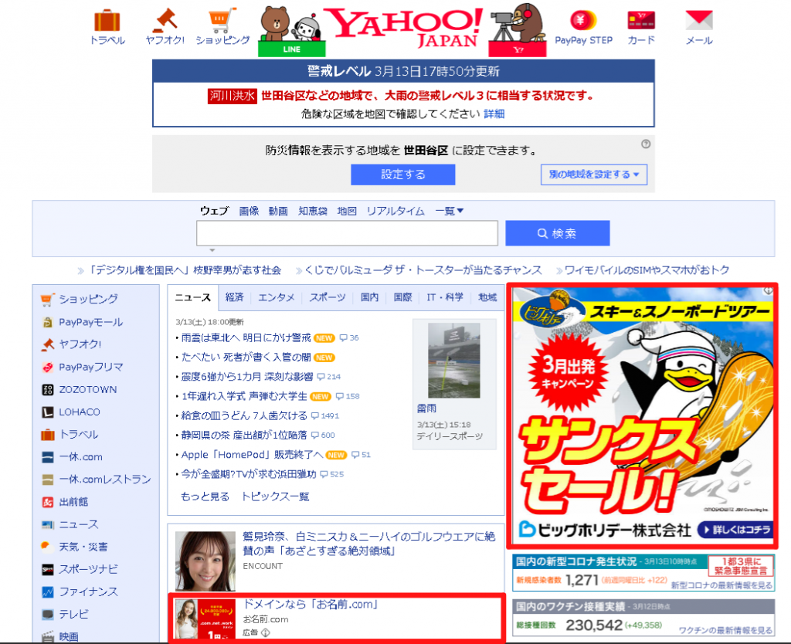The image size is (791, 644).
Task: Click the LINE bear banner icon
Action: pos(291,31)
